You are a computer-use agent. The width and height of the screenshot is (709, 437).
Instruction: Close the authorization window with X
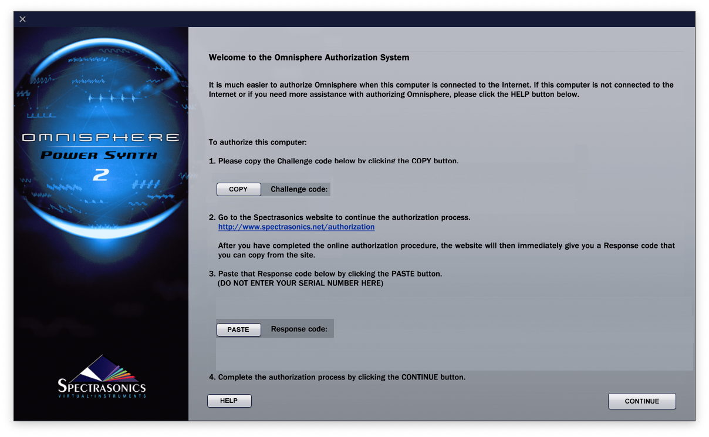tap(22, 19)
